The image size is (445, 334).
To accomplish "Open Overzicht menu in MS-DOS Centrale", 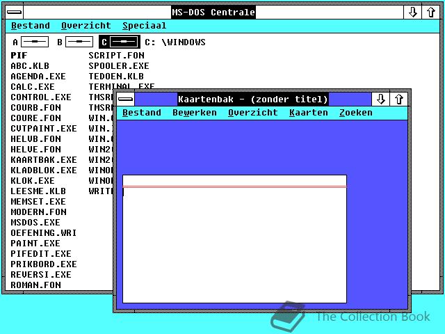I will (x=86, y=26).
